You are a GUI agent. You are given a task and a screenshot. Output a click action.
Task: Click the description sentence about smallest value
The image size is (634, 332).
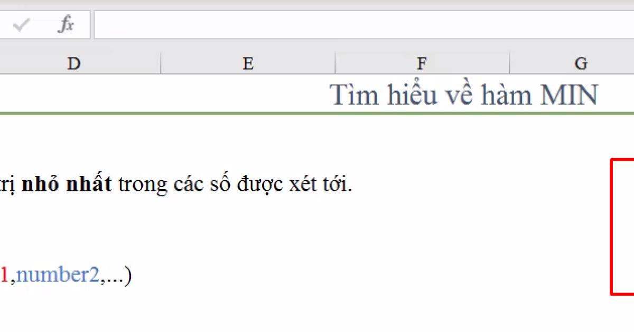(174, 183)
